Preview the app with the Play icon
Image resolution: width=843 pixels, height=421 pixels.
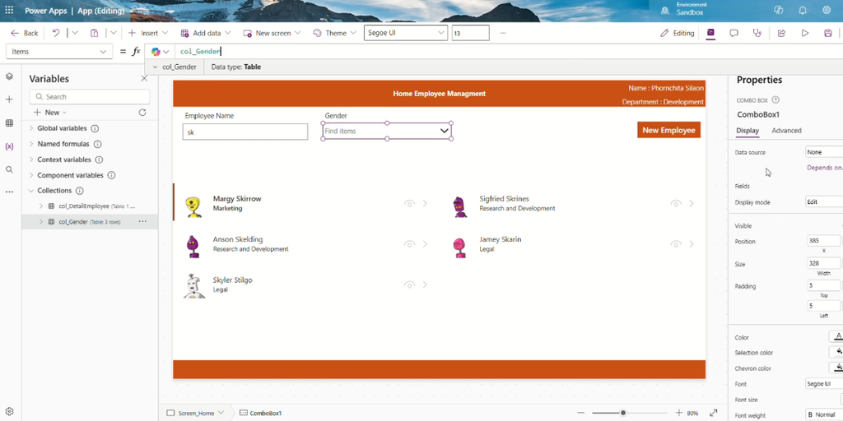[x=805, y=33]
